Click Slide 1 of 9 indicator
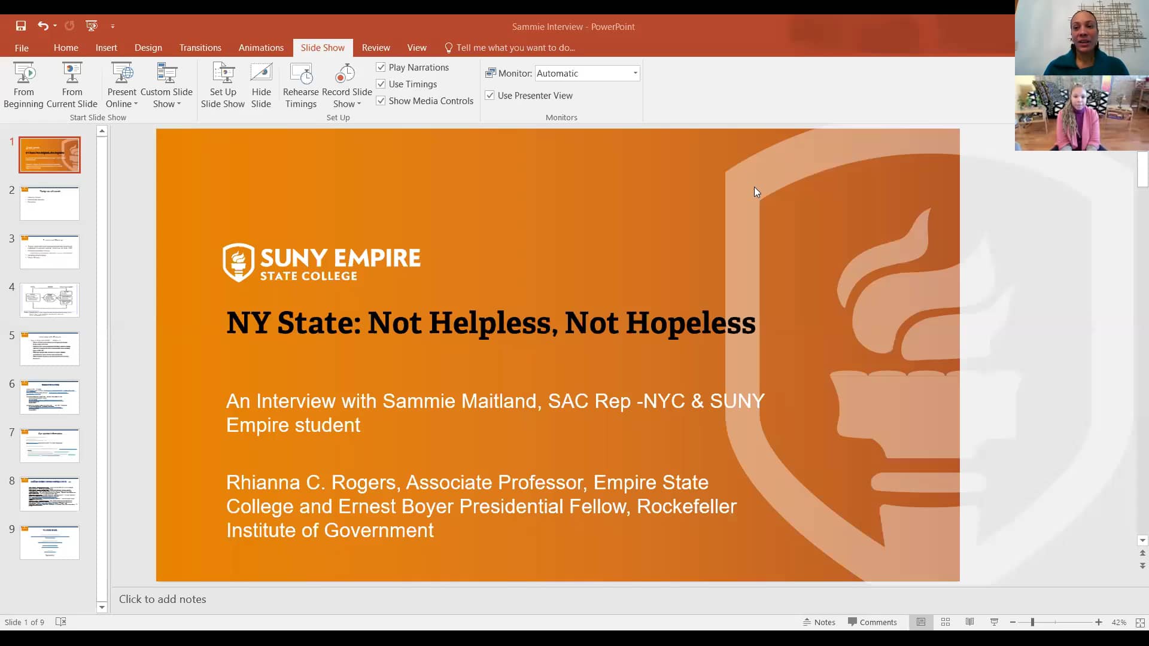 pyautogui.click(x=25, y=622)
